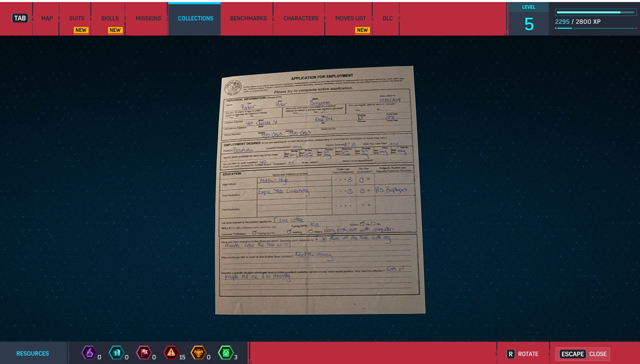Open the CHARACTERS tab

301,18
